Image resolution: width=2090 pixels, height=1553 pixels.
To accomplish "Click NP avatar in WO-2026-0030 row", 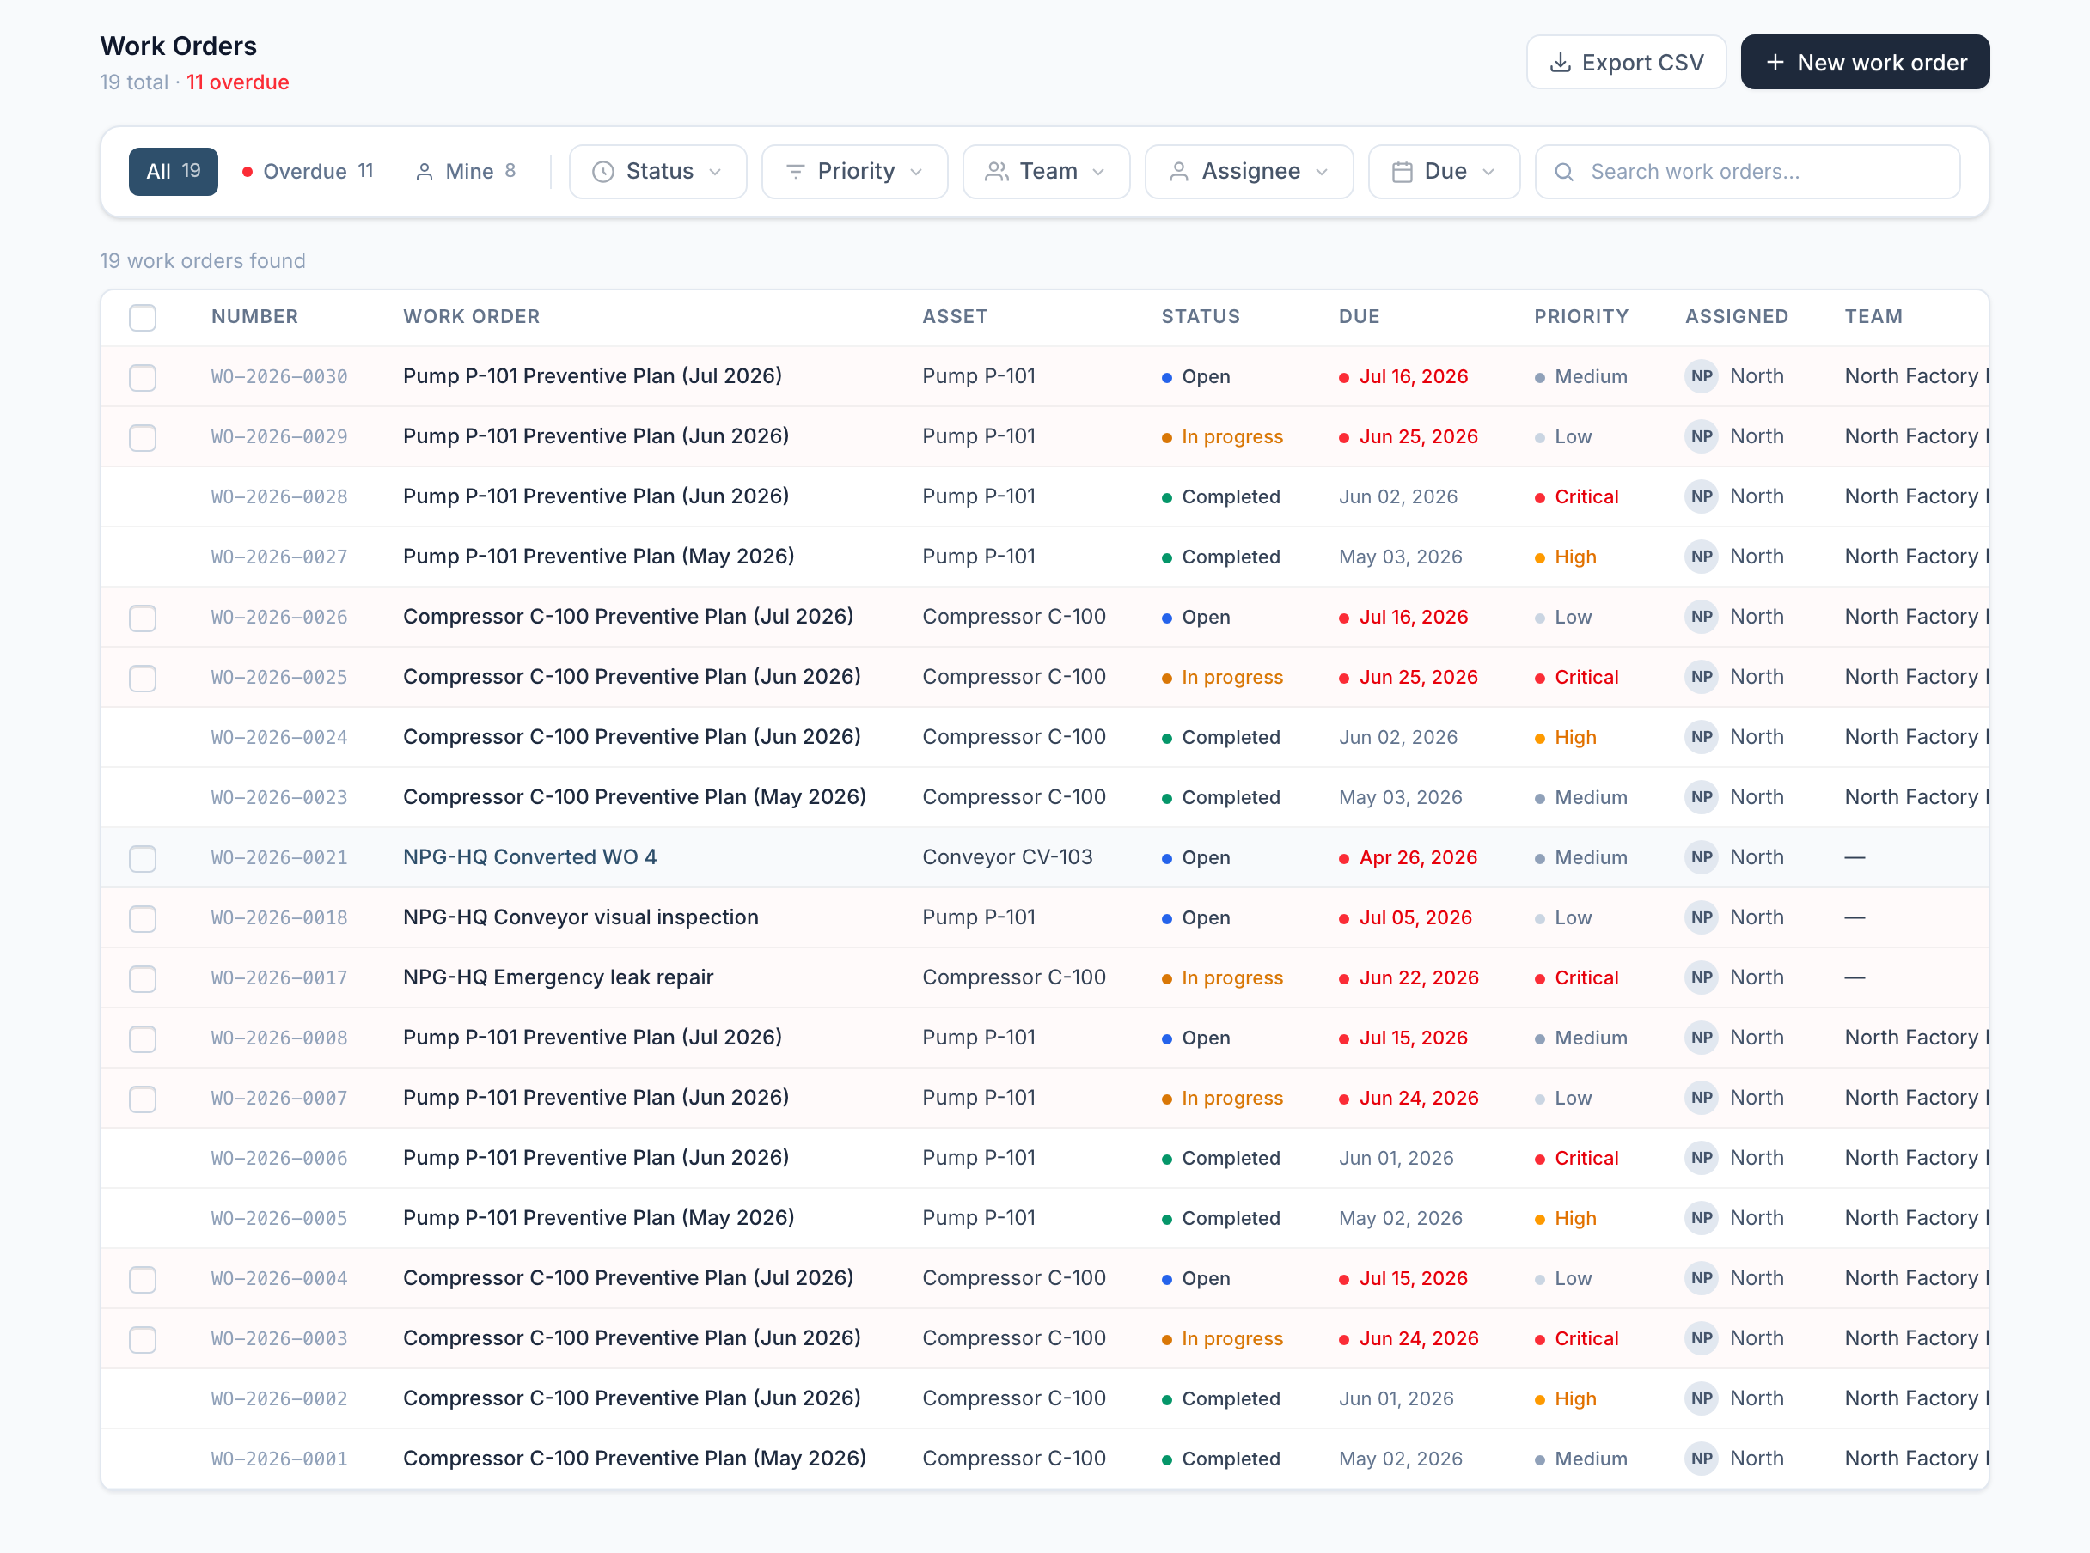I will (1701, 376).
